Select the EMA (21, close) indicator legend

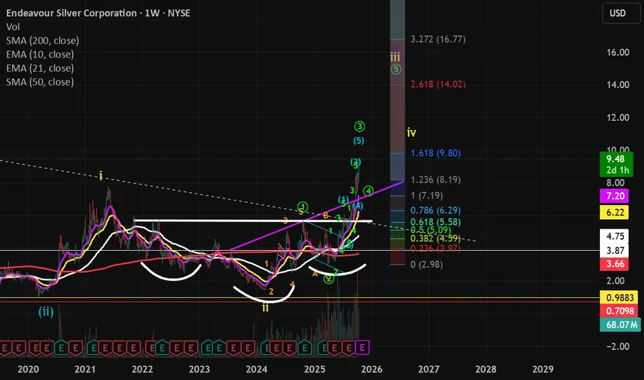click(x=40, y=68)
